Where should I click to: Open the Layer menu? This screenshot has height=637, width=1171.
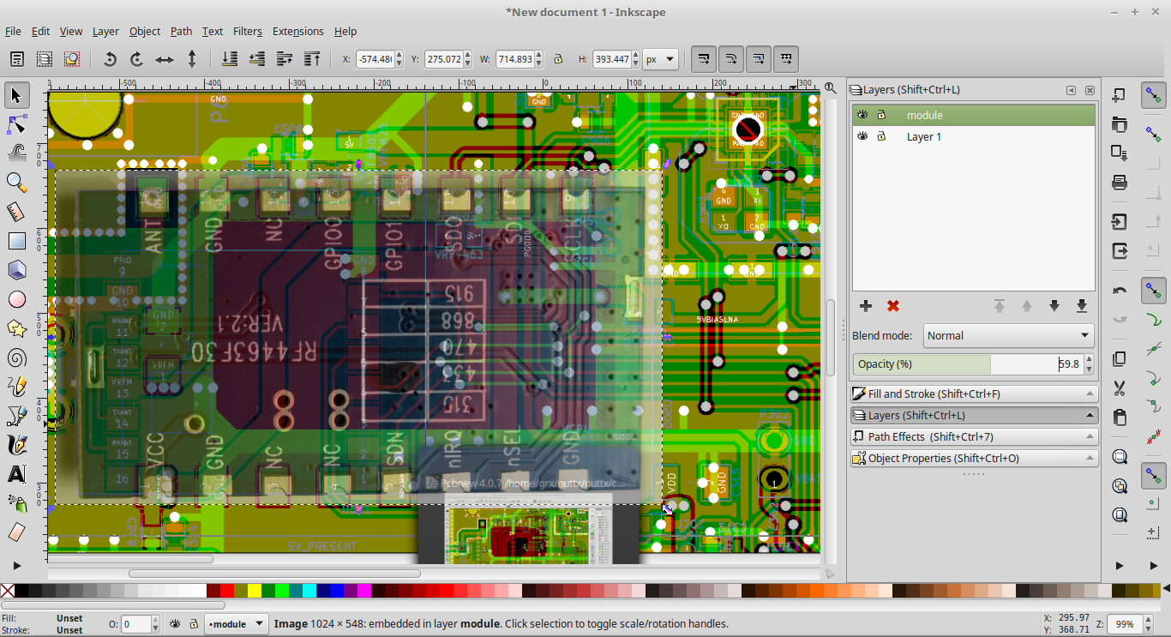pyautogui.click(x=105, y=31)
